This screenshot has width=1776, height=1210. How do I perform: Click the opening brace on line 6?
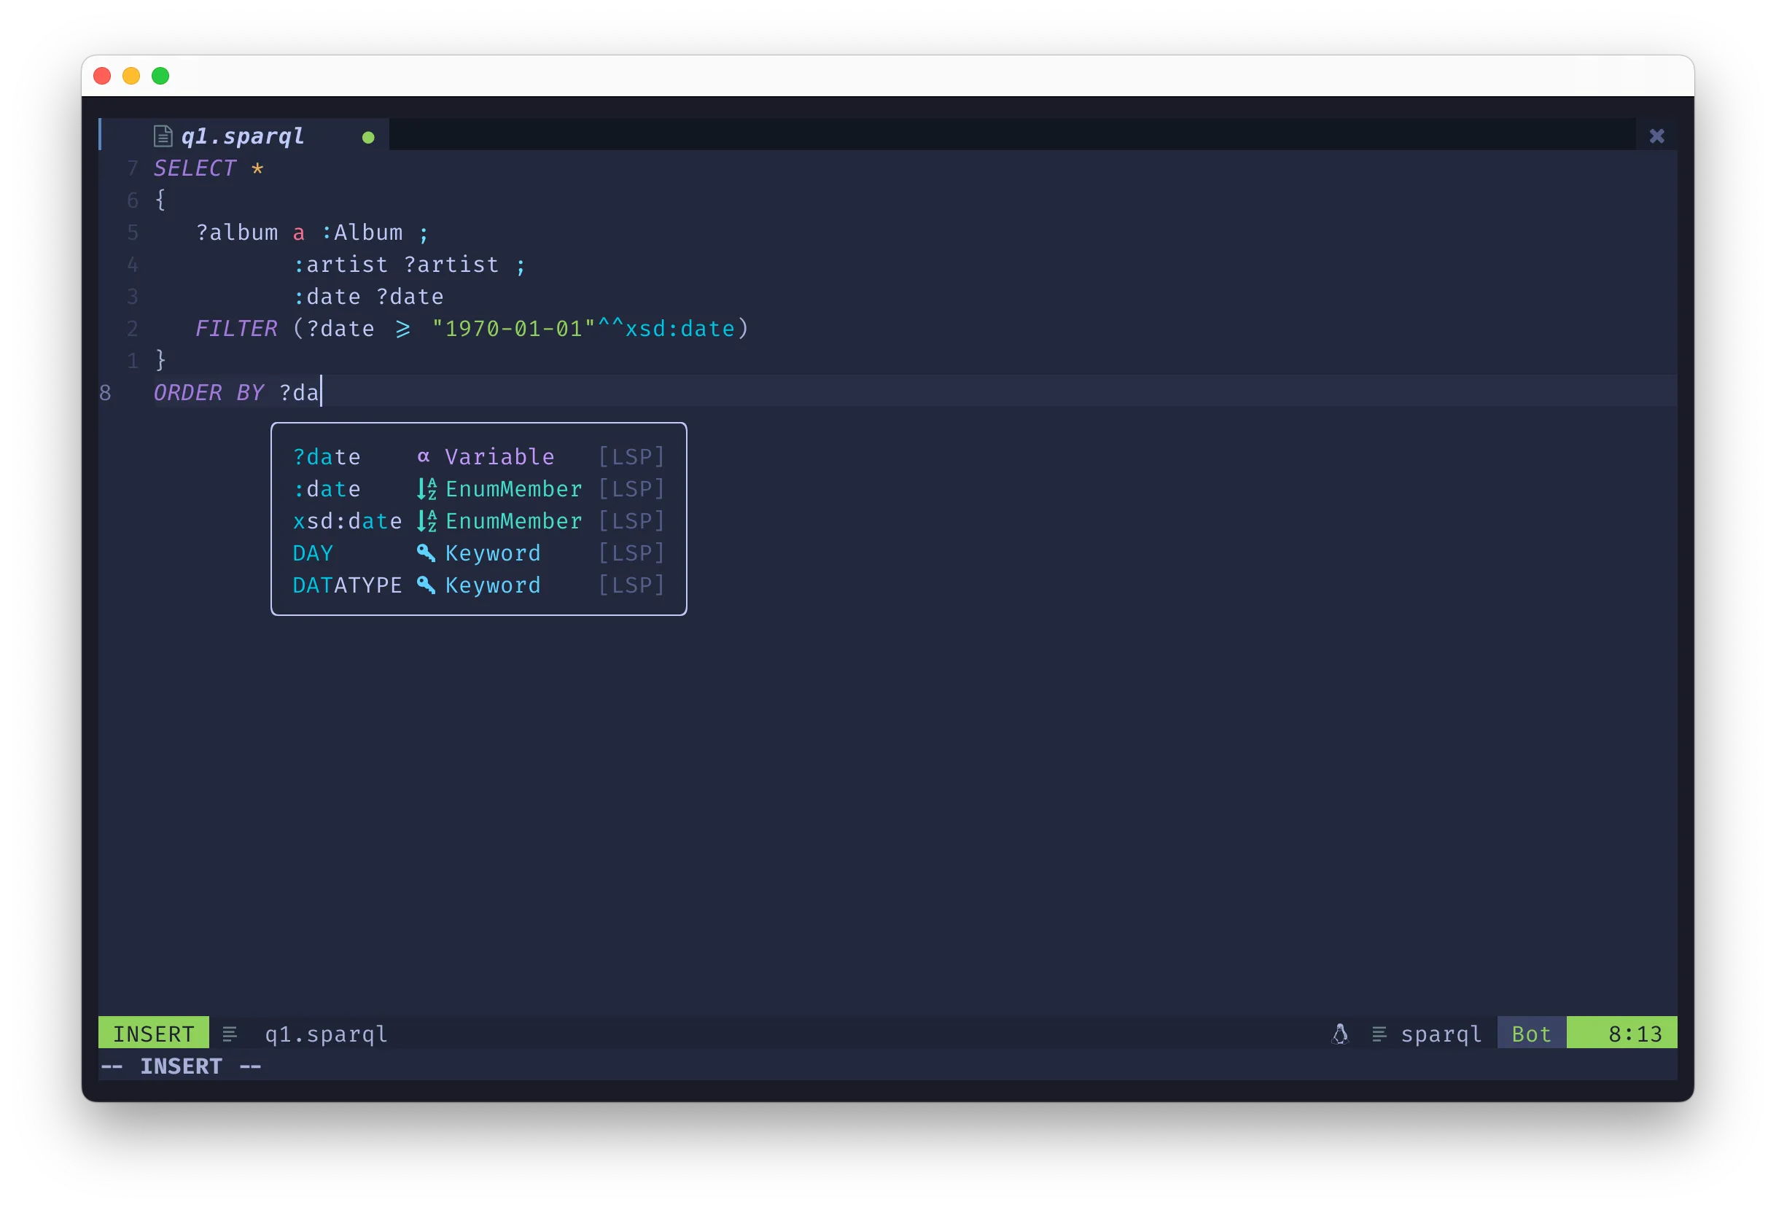160,200
